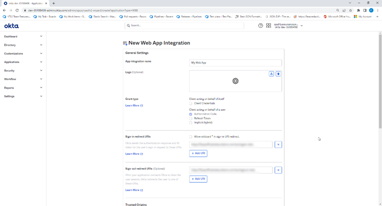
Task: Open Learn More under Sign-out redirect URIs
Action: 134,190
